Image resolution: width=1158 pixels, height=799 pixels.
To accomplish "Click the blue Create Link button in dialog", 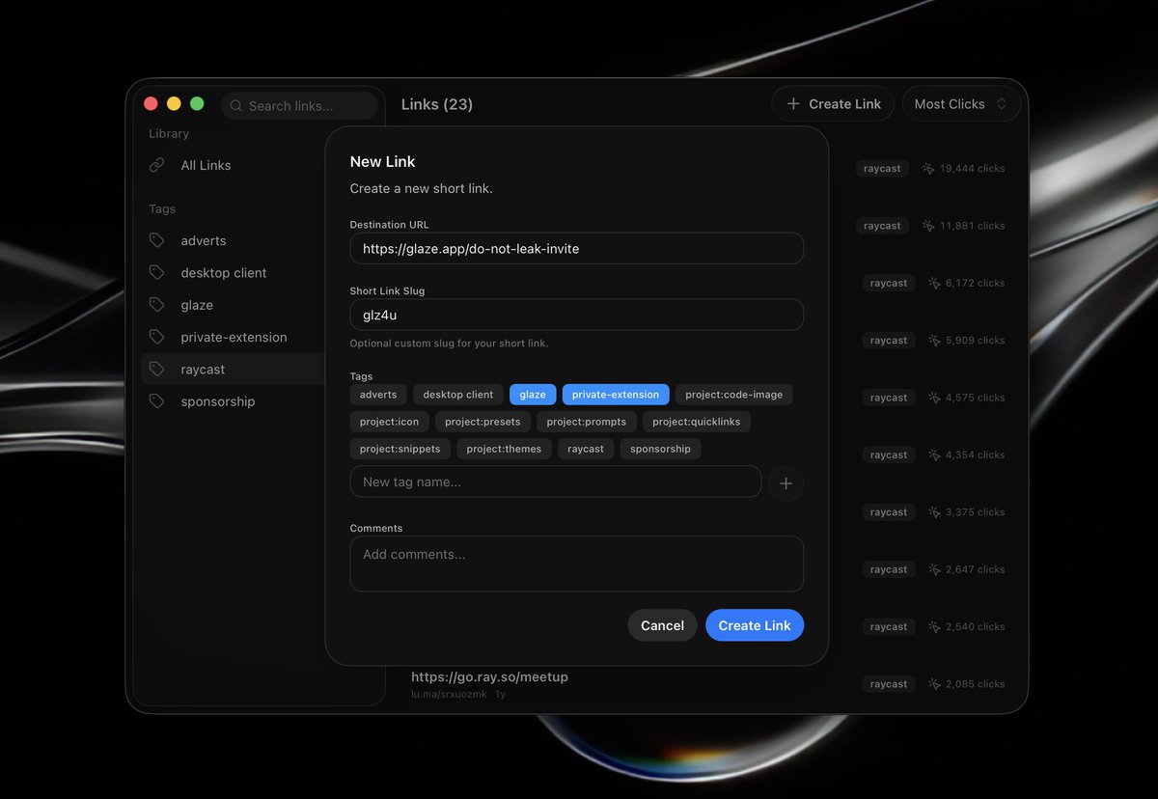I will click(x=755, y=625).
